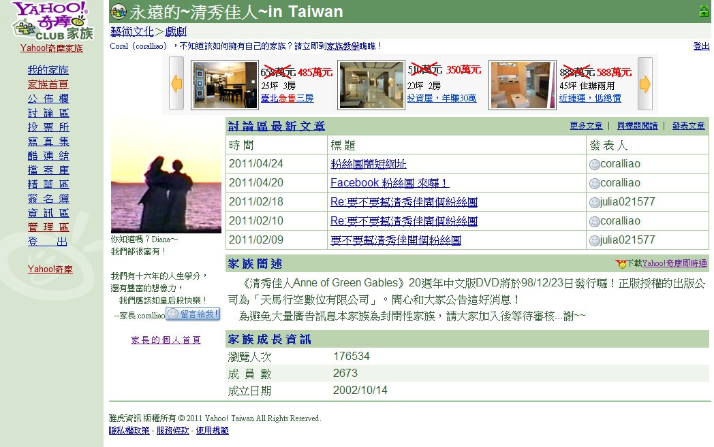Open 服務條款 footer link
This screenshot has width=714, height=447.
tap(172, 431)
